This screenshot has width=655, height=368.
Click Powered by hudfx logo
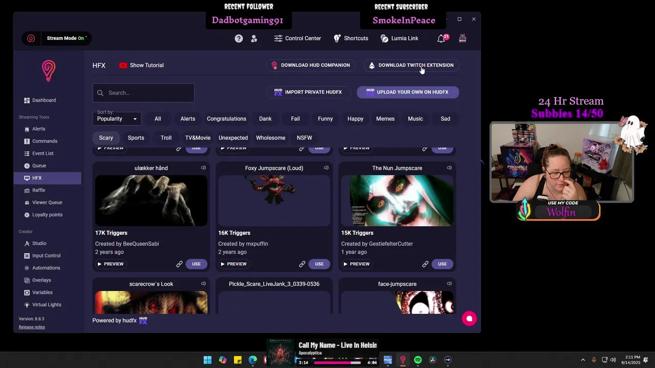click(143, 320)
